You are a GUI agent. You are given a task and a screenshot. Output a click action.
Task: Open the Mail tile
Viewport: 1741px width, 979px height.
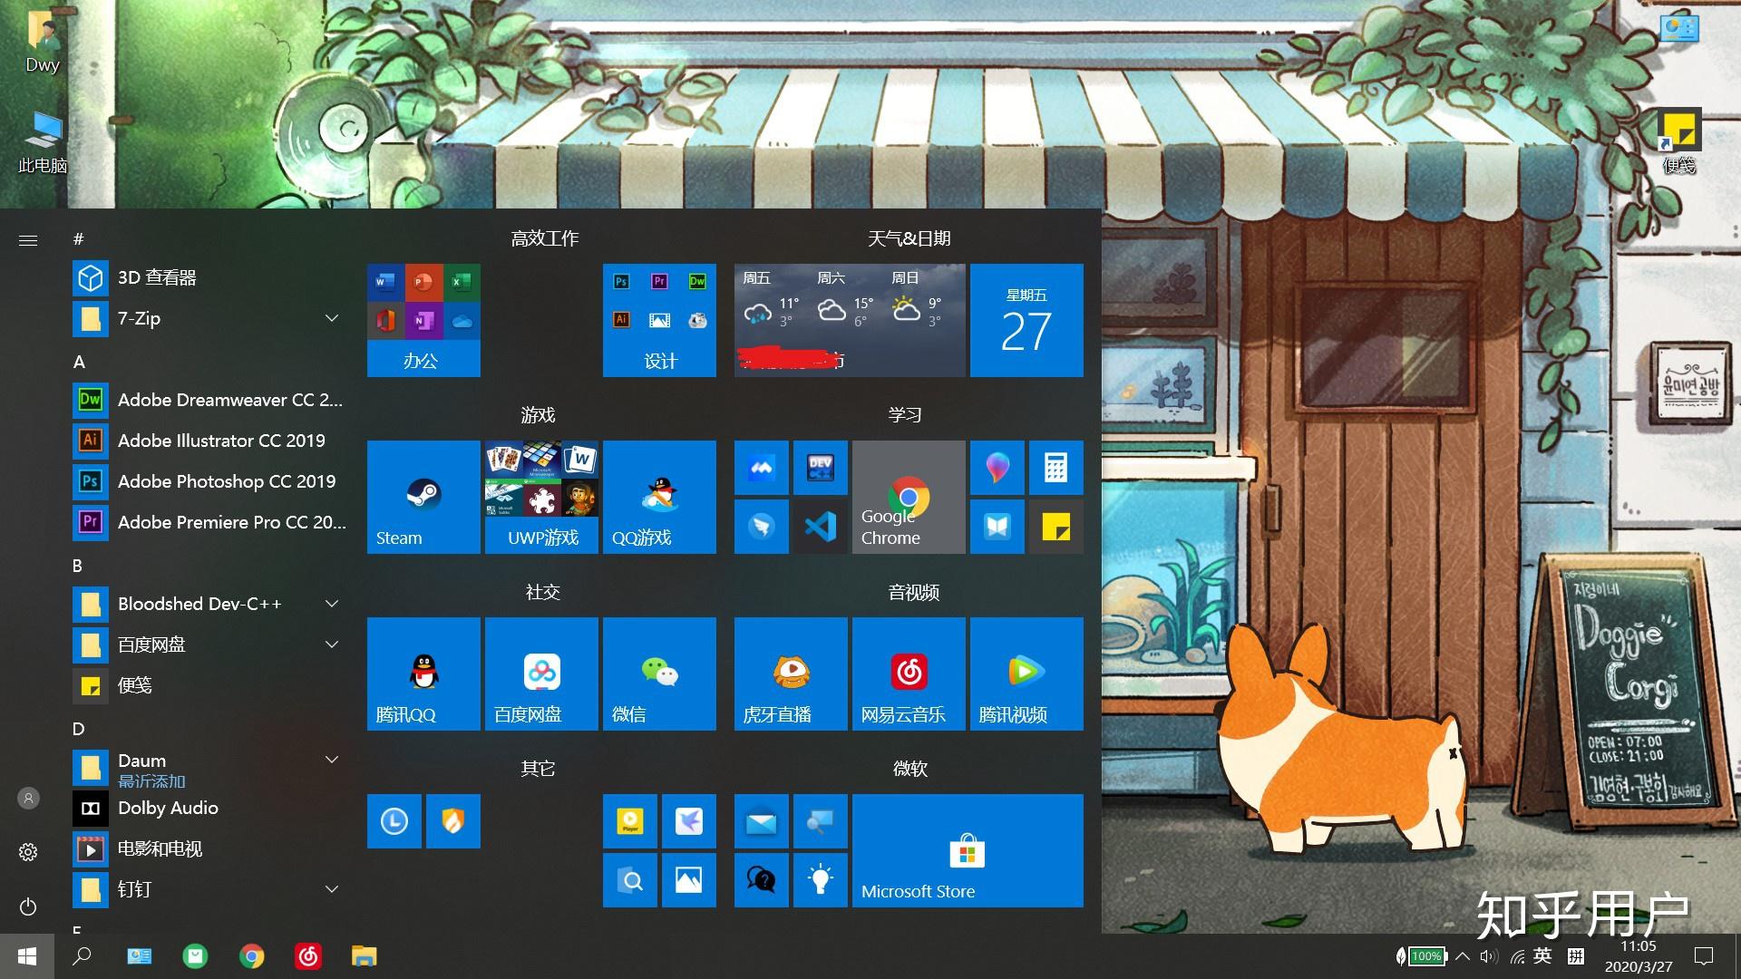point(762,821)
